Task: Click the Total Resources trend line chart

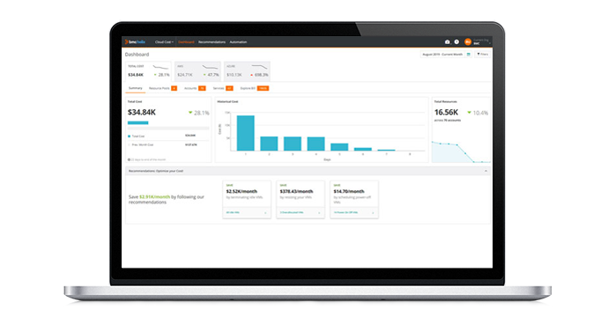Action: coord(461,152)
